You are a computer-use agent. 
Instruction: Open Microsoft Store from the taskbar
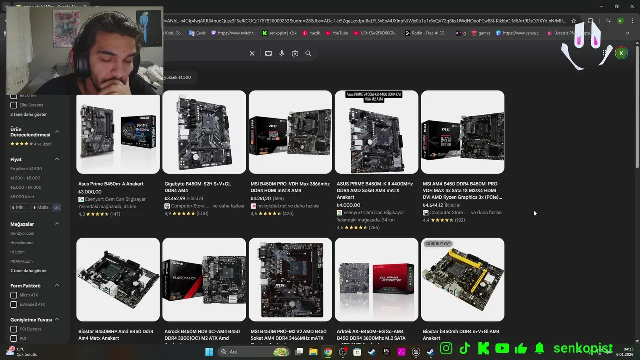click(x=357, y=352)
